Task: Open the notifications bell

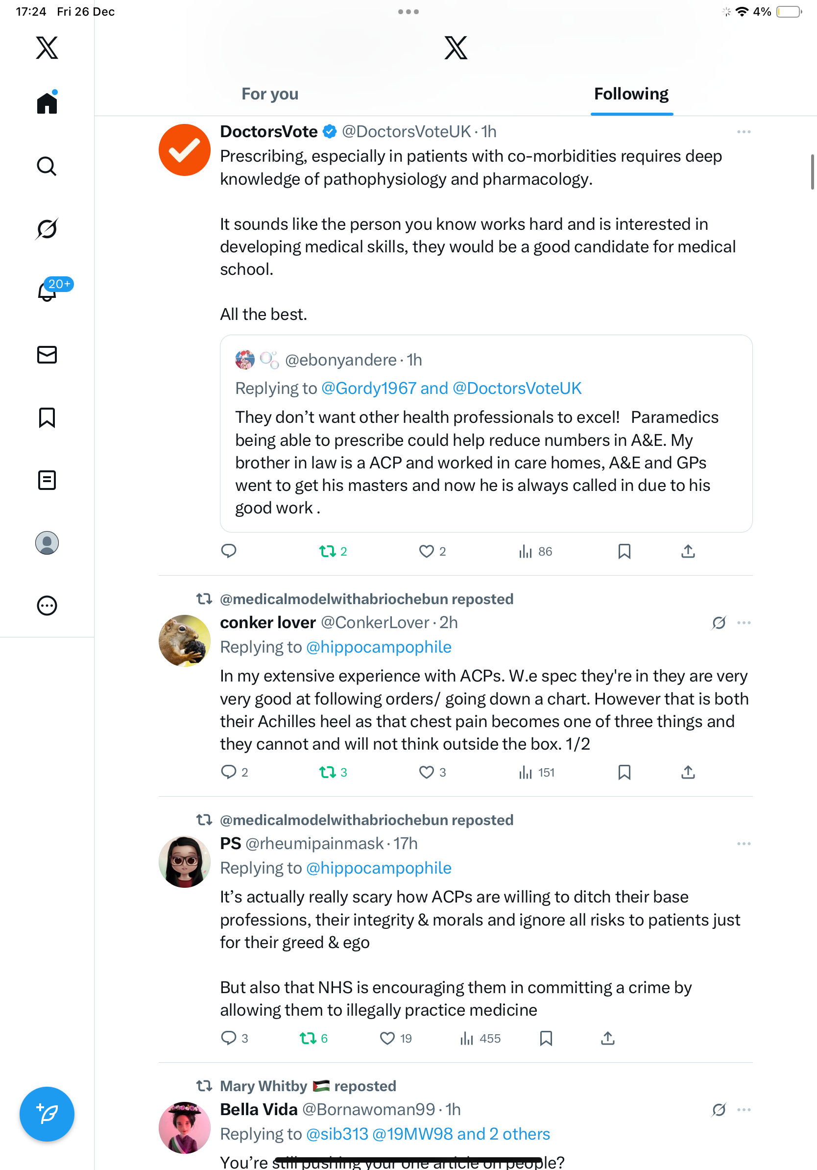Action: point(47,292)
